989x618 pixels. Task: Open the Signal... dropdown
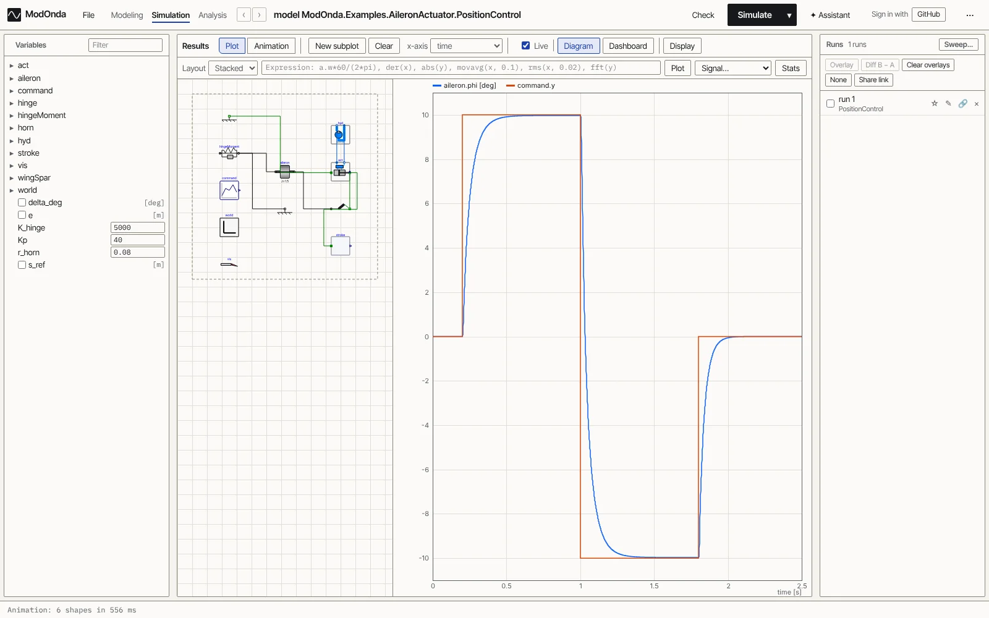click(x=733, y=68)
